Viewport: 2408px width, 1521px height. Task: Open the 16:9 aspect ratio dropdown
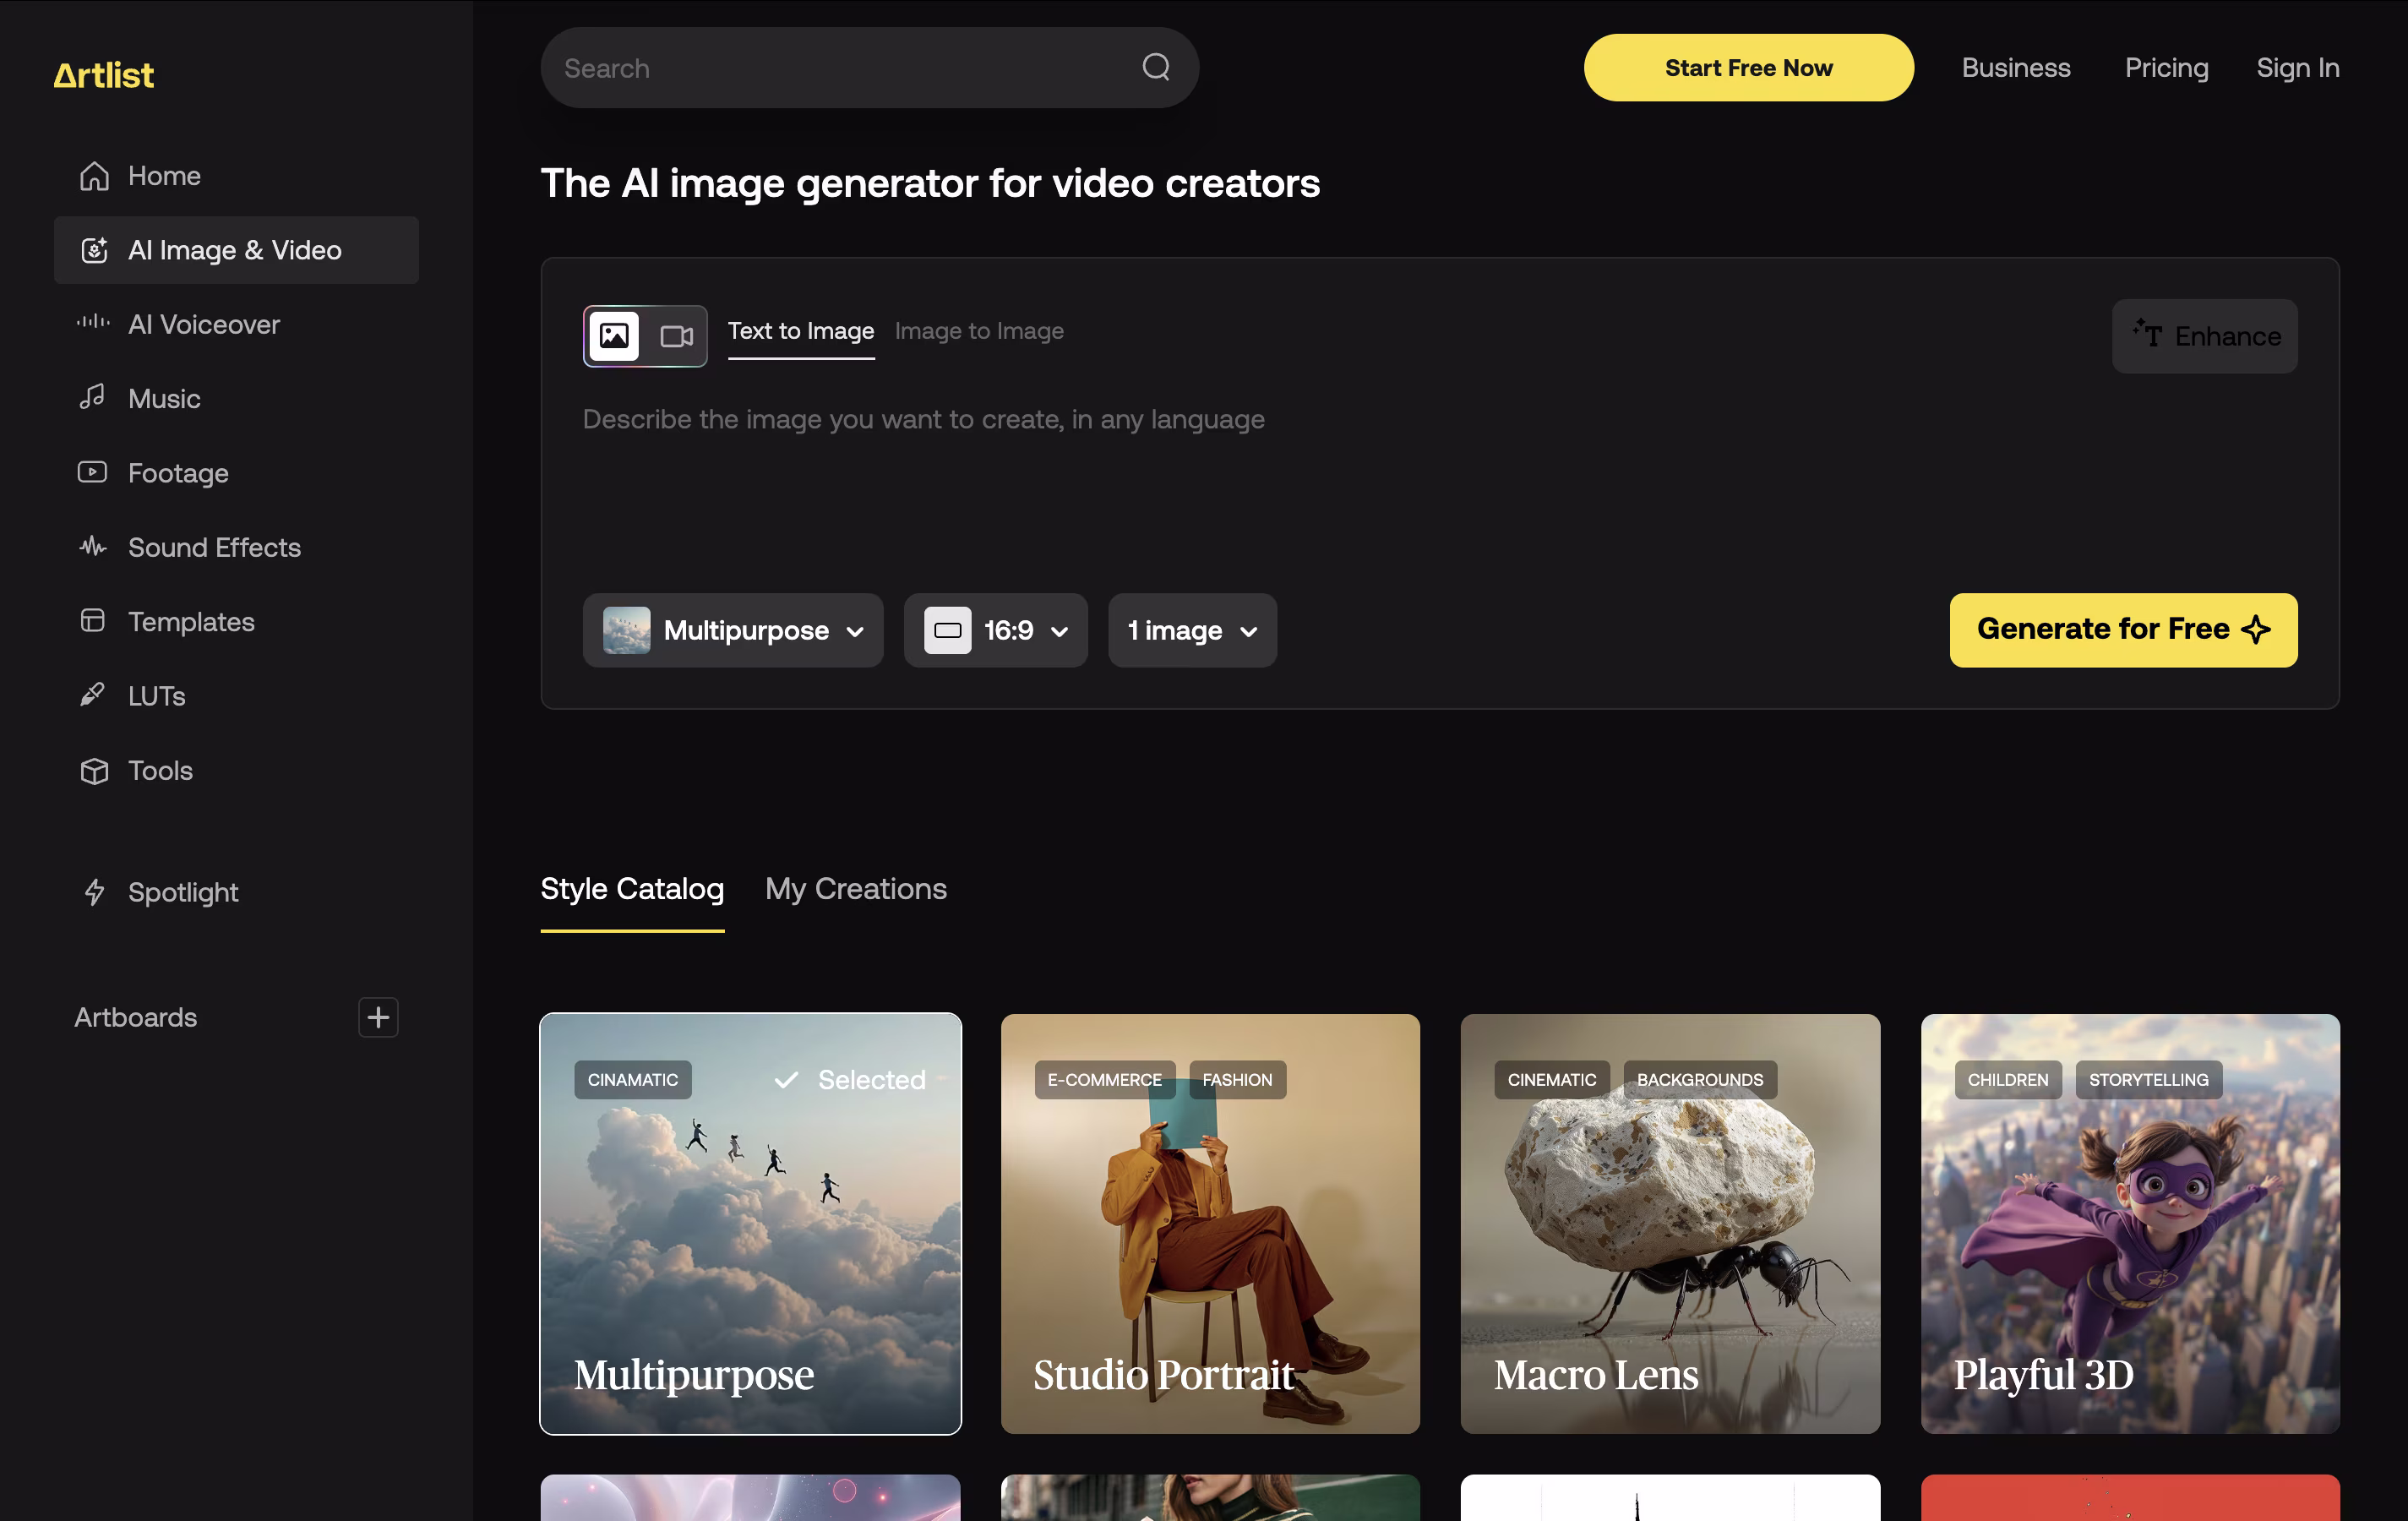pyautogui.click(x=996, y=631)
